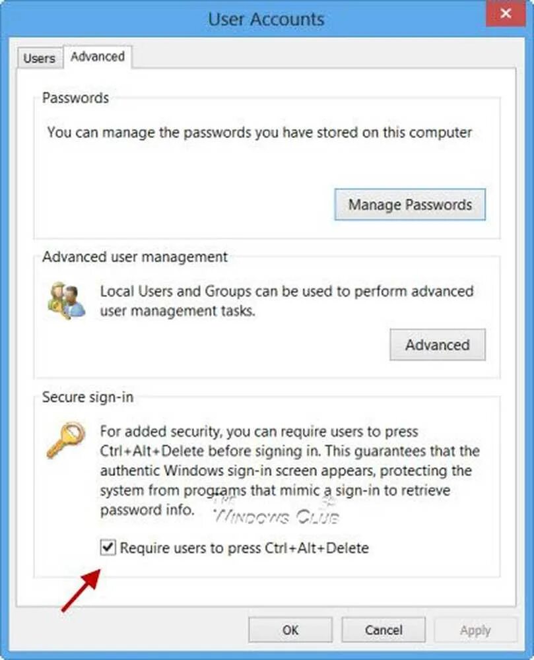Click the Ctrl+Alt+Delete security explanation paragraph

(x=289, y=470)
